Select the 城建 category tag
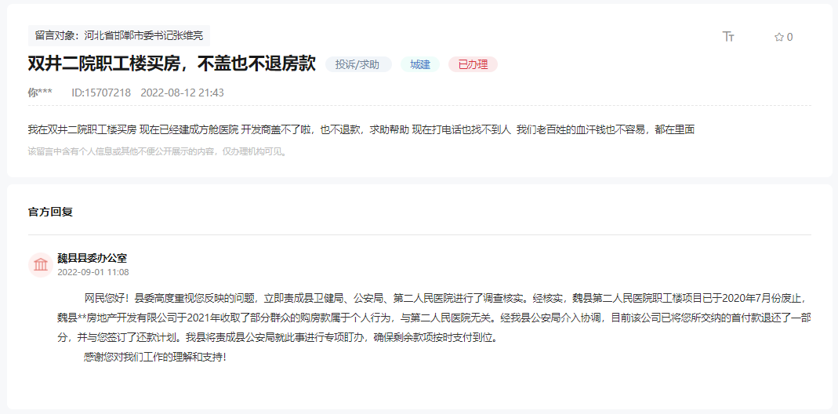838x414 pixels. click(x=420, y=65)
